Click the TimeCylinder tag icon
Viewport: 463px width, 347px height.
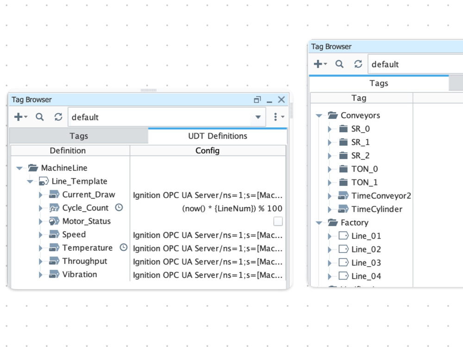point(344,209)
